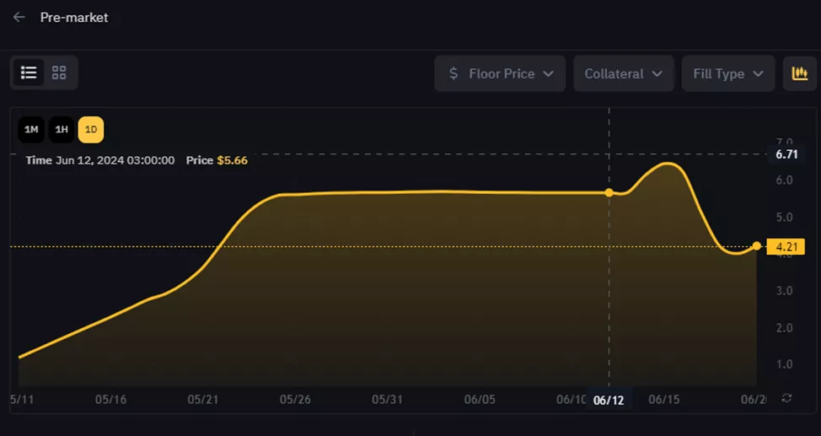Click the dollar sign icon in Floor Price
Image resolution: width=821 pixels, height=436 pixels.
coord(453,73)
